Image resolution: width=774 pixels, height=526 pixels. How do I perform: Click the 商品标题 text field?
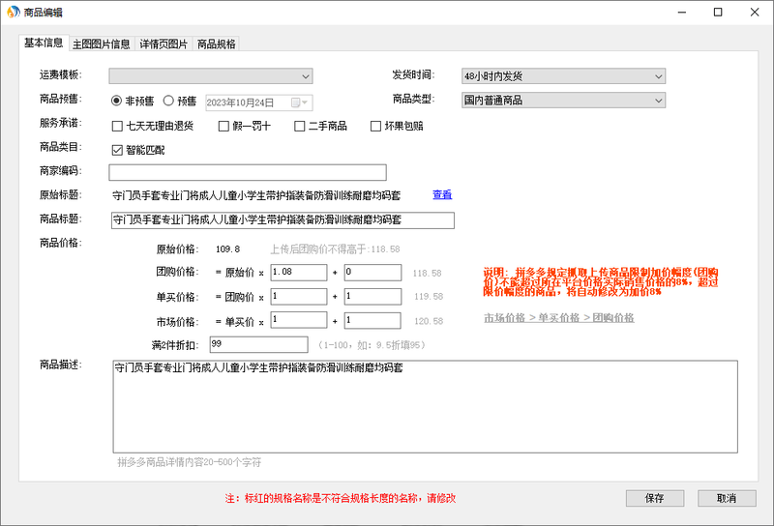(x=283, y=220)
